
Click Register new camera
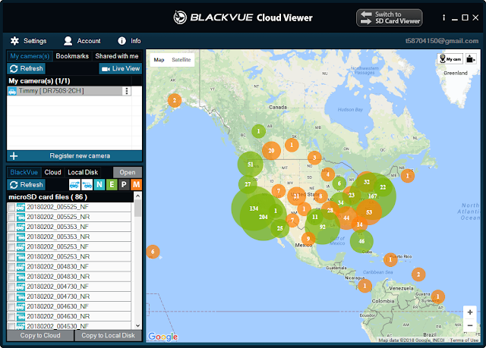tap(80, 156)
